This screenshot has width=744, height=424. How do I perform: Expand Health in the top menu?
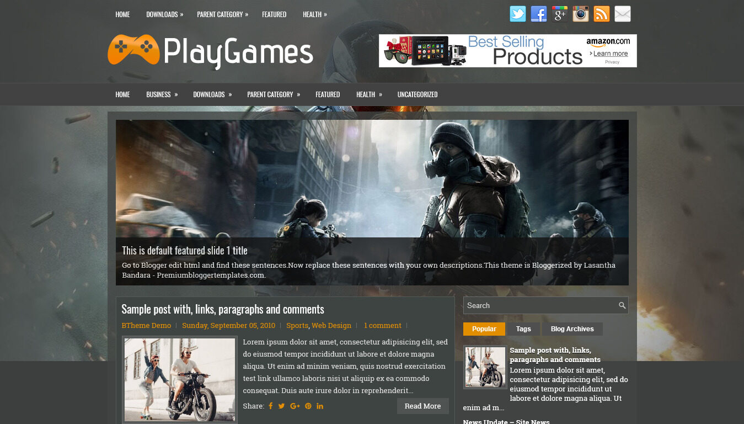(314, 14)
